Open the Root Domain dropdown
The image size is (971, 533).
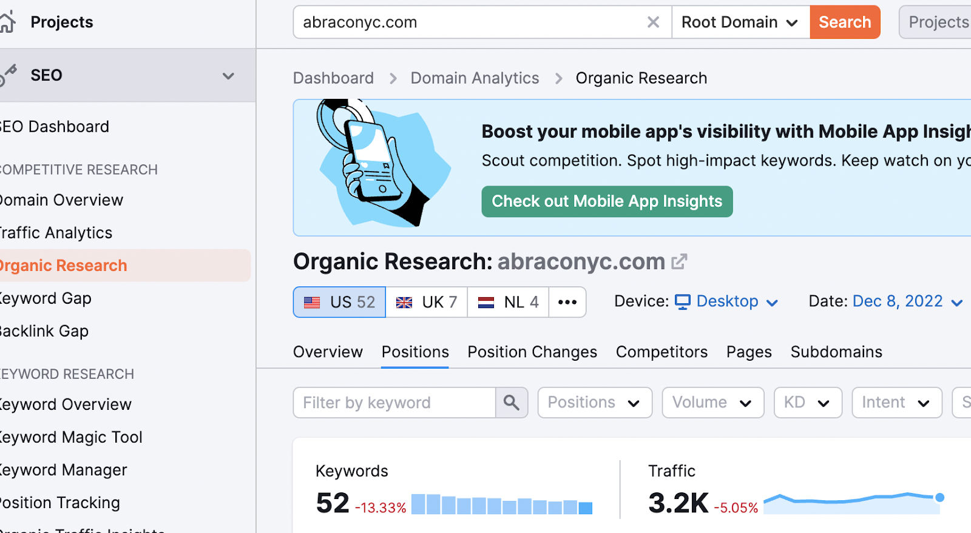pyautogui.click(x=740, y=22)
